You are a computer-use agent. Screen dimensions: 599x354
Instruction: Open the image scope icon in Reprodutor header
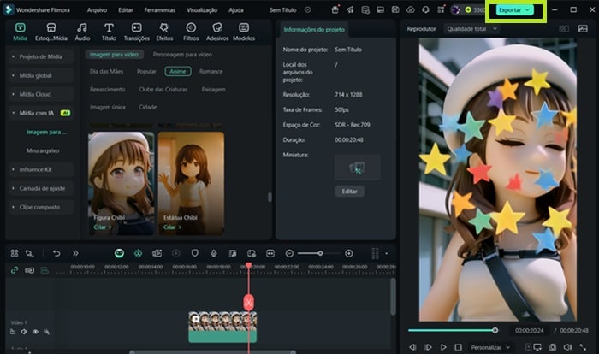(x=583, y=28)
